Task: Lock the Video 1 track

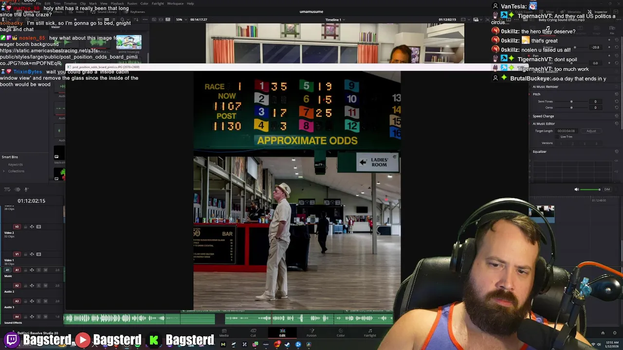Action: (25, 254)
